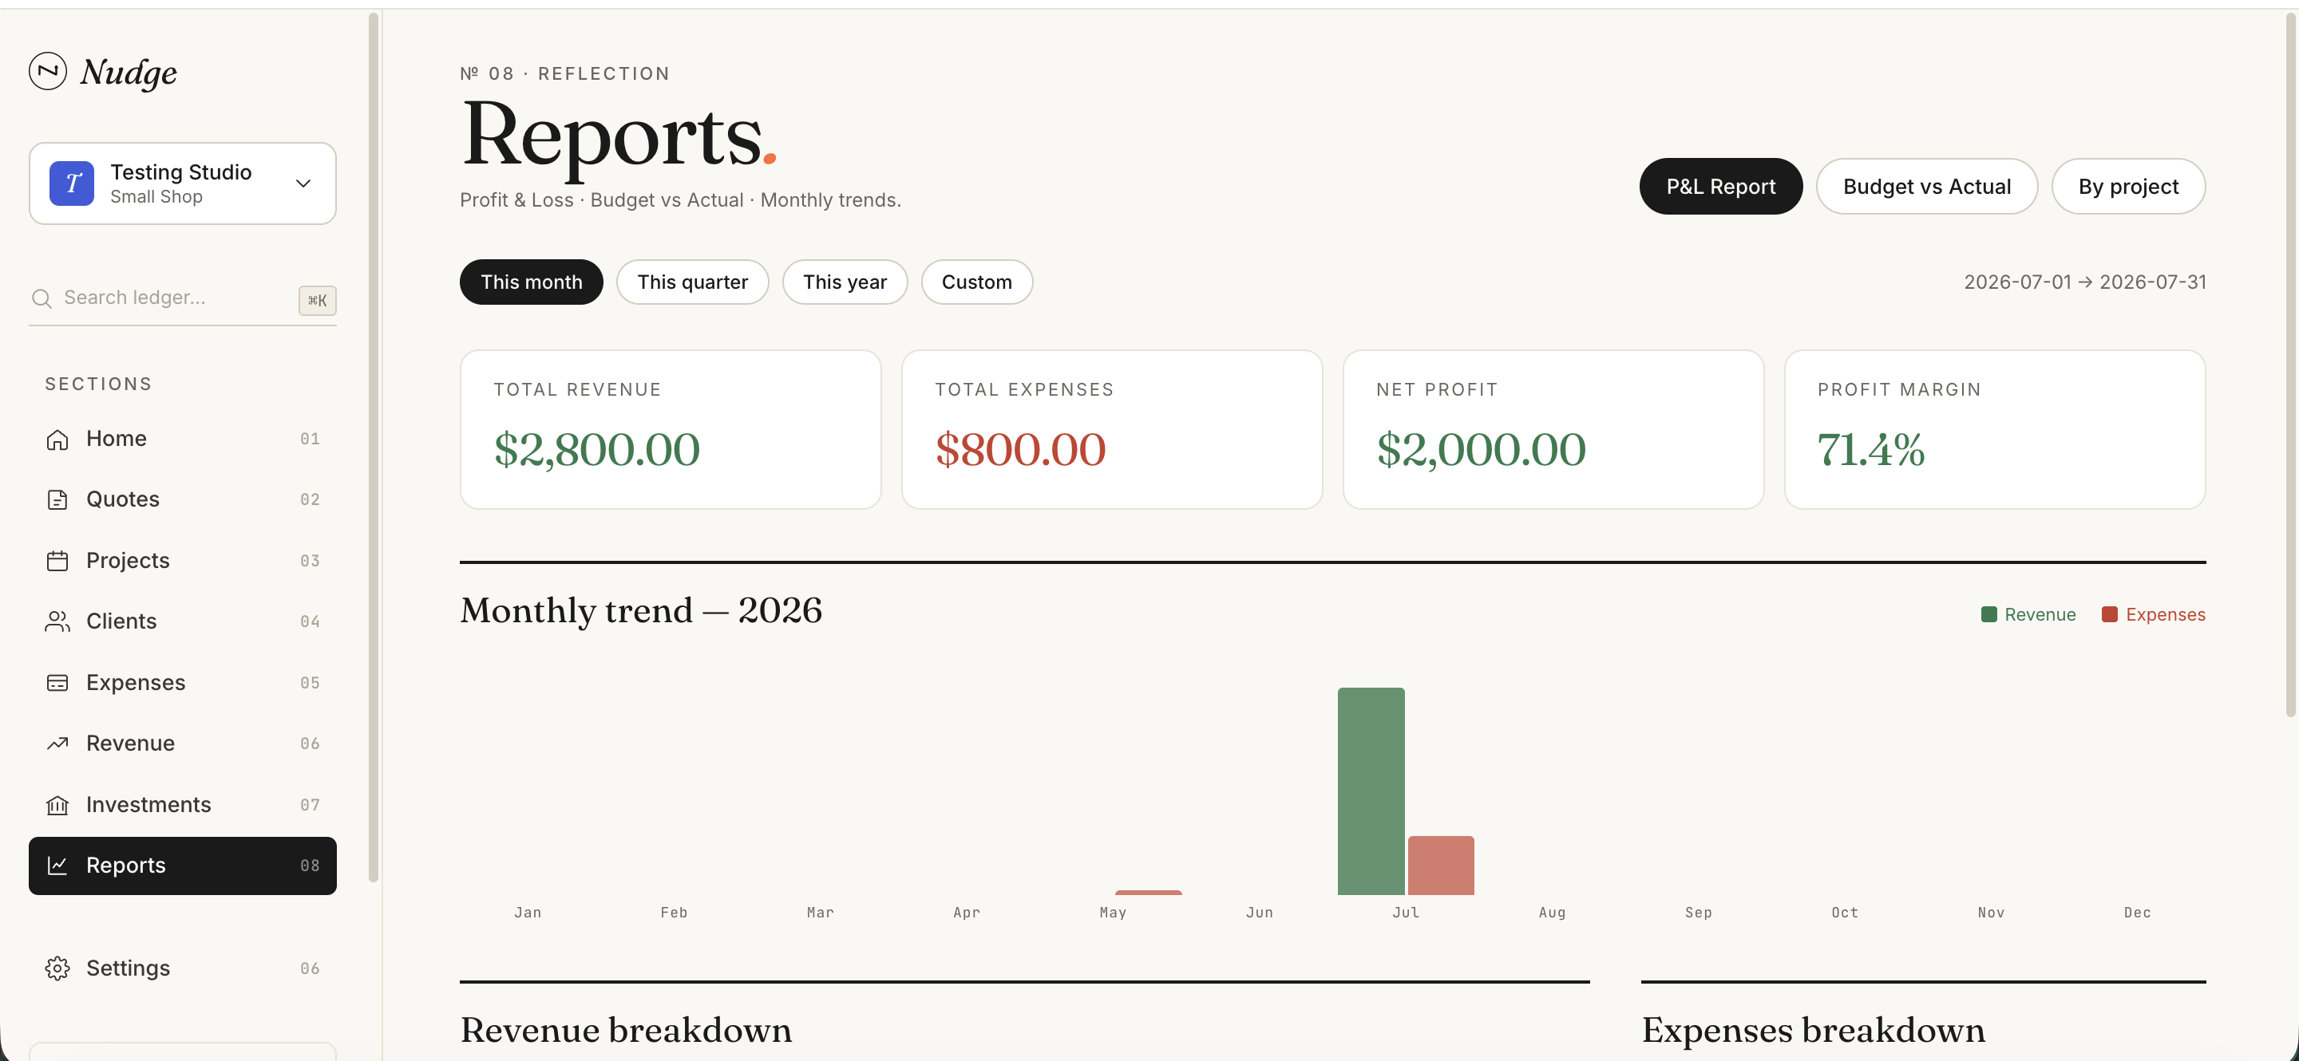Click the workspace chevron arrow
This screenshot has height=1061, width=2299.
tap(303, 183)
